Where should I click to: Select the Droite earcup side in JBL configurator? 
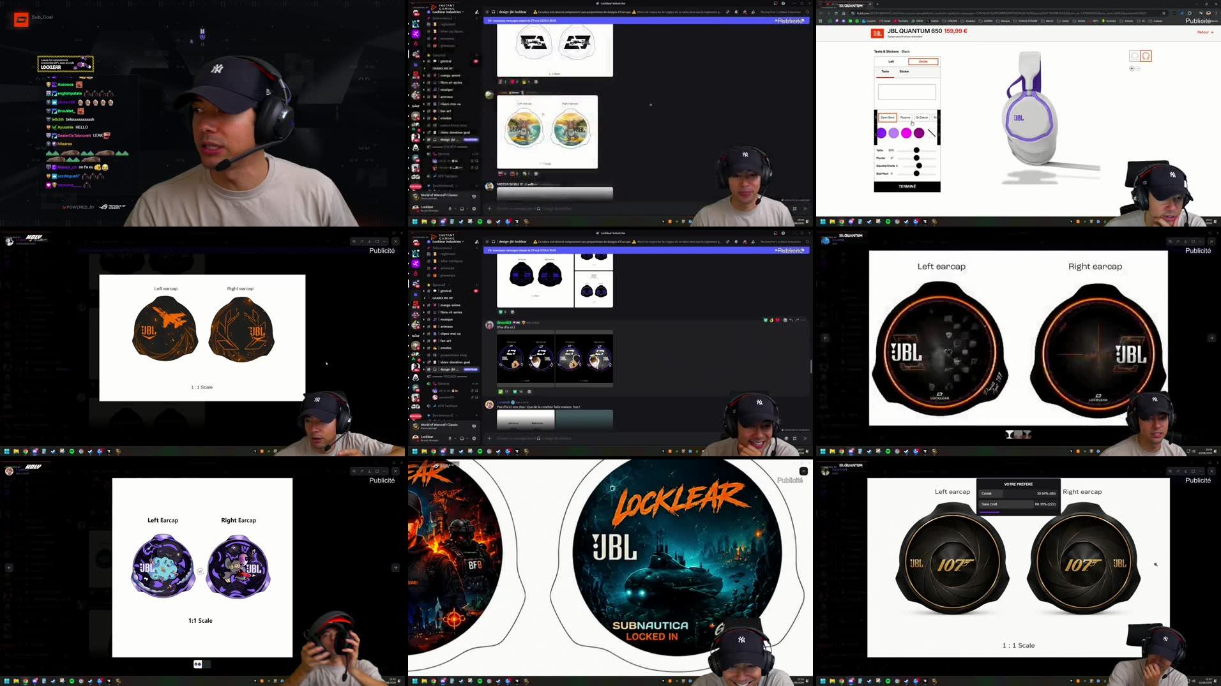tap(923, 61)
